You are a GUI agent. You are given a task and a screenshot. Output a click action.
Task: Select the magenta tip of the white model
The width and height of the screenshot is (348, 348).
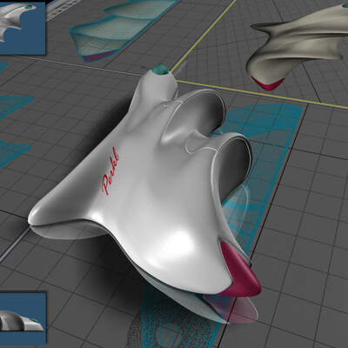pyautogui.click(x=239, y=270)
